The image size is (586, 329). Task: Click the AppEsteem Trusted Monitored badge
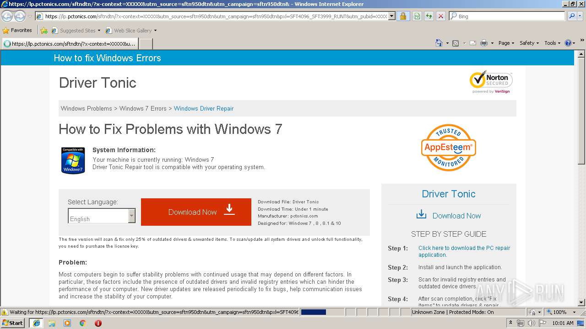(449, 148)
